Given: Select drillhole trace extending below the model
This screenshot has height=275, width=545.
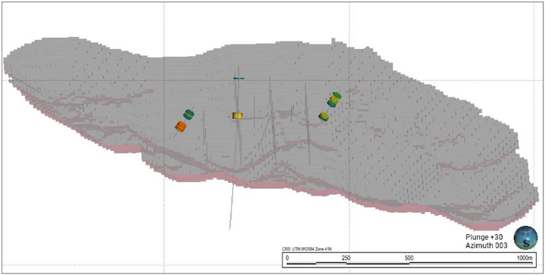Looking at the screenshot, I should [x=232, y=206].
